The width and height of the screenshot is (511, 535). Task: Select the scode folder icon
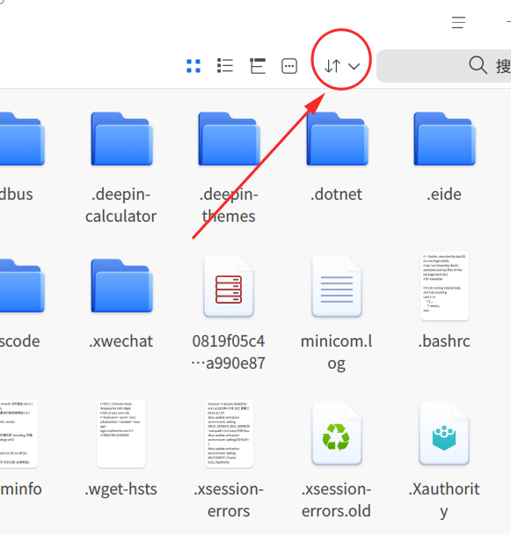21,286
